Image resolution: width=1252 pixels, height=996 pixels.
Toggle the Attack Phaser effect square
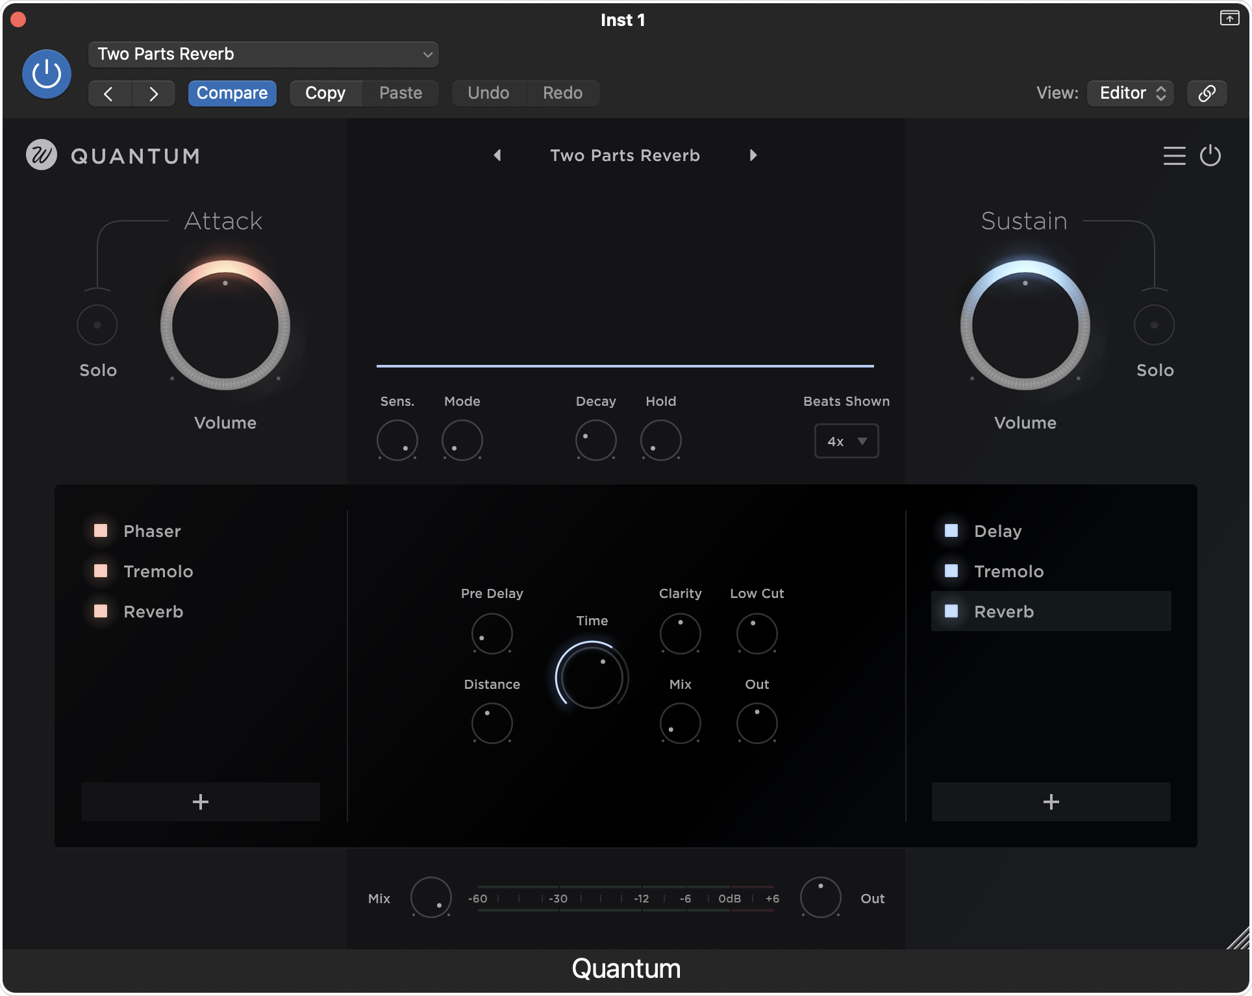[x=101, y=530]
